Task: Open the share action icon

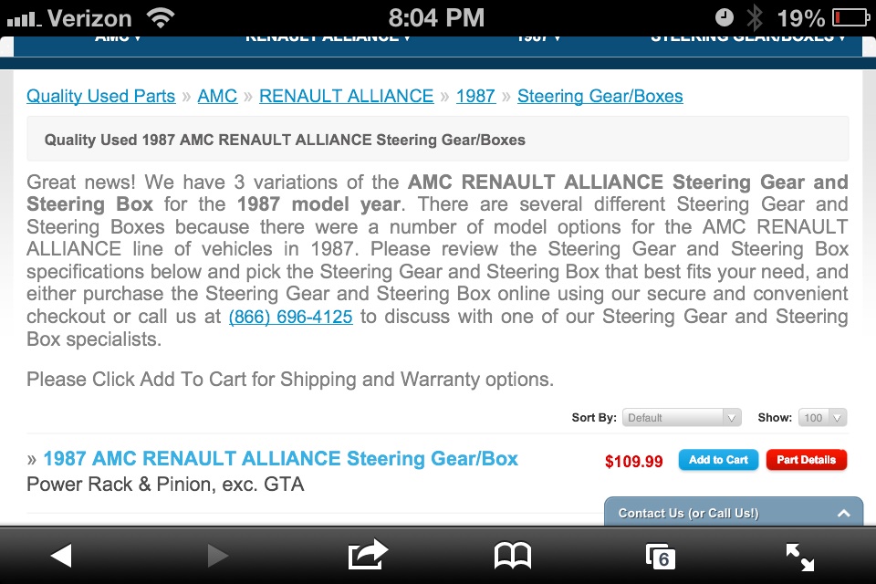Action: (367, 555)
